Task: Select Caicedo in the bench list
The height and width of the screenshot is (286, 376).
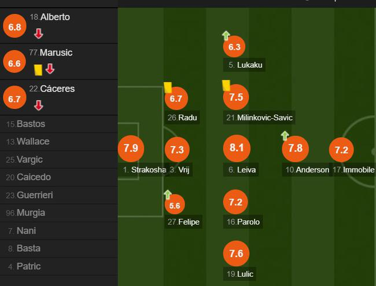Action: click(x=34, y=177)
